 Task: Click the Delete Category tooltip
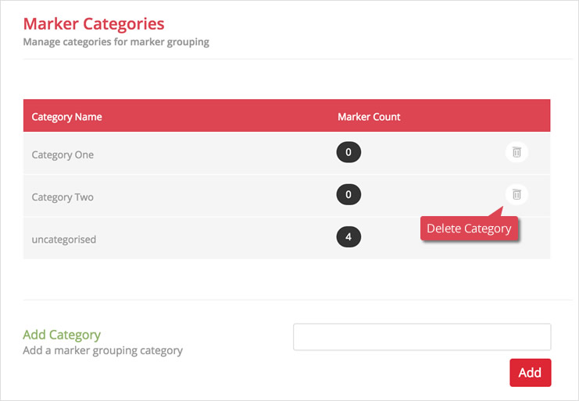click(x=469, y=229)
